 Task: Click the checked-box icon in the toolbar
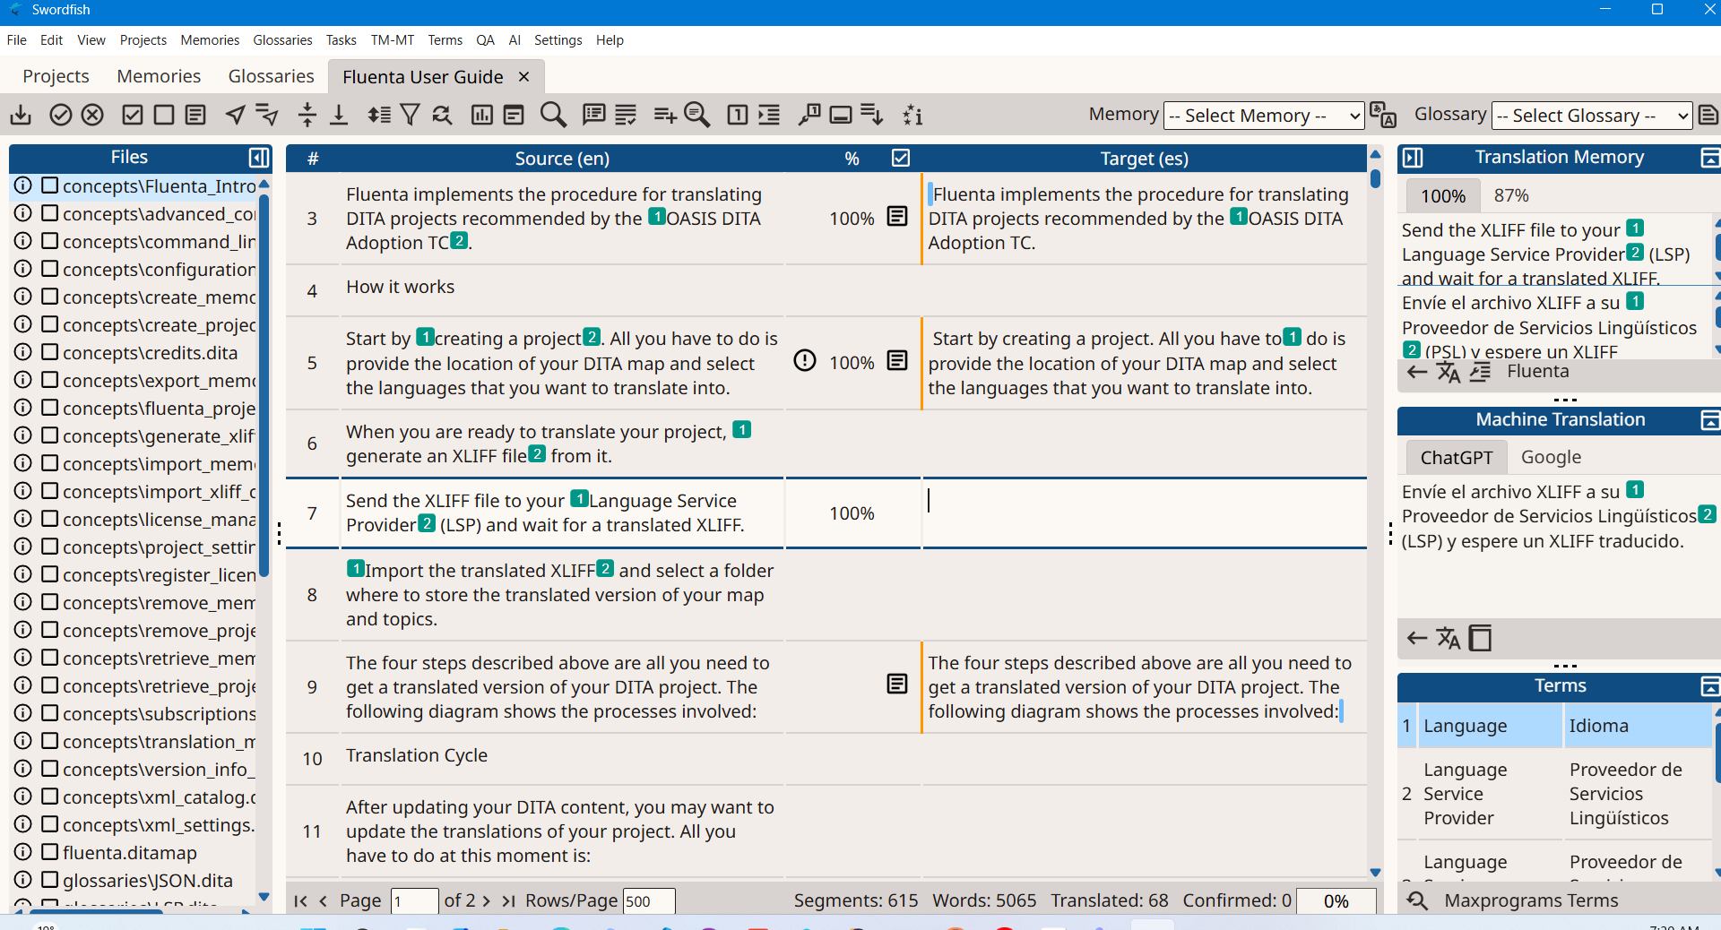click(x=133, y=115)
